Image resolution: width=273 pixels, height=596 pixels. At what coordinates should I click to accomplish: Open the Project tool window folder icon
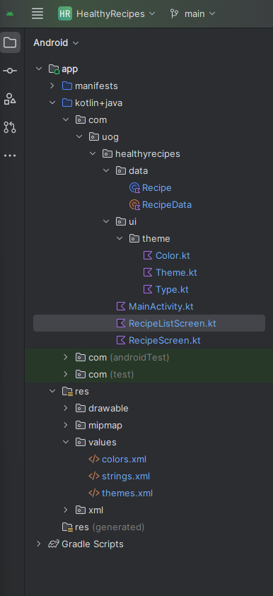tap(10, 42)
